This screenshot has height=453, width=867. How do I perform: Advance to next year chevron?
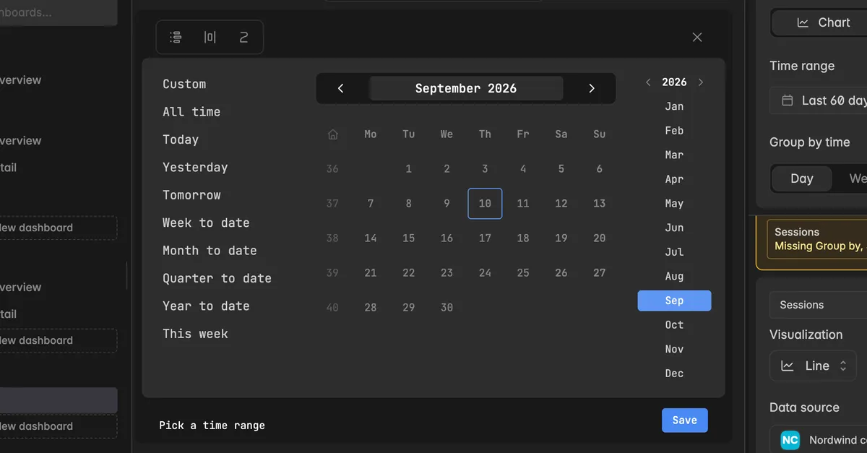[701, 82]
